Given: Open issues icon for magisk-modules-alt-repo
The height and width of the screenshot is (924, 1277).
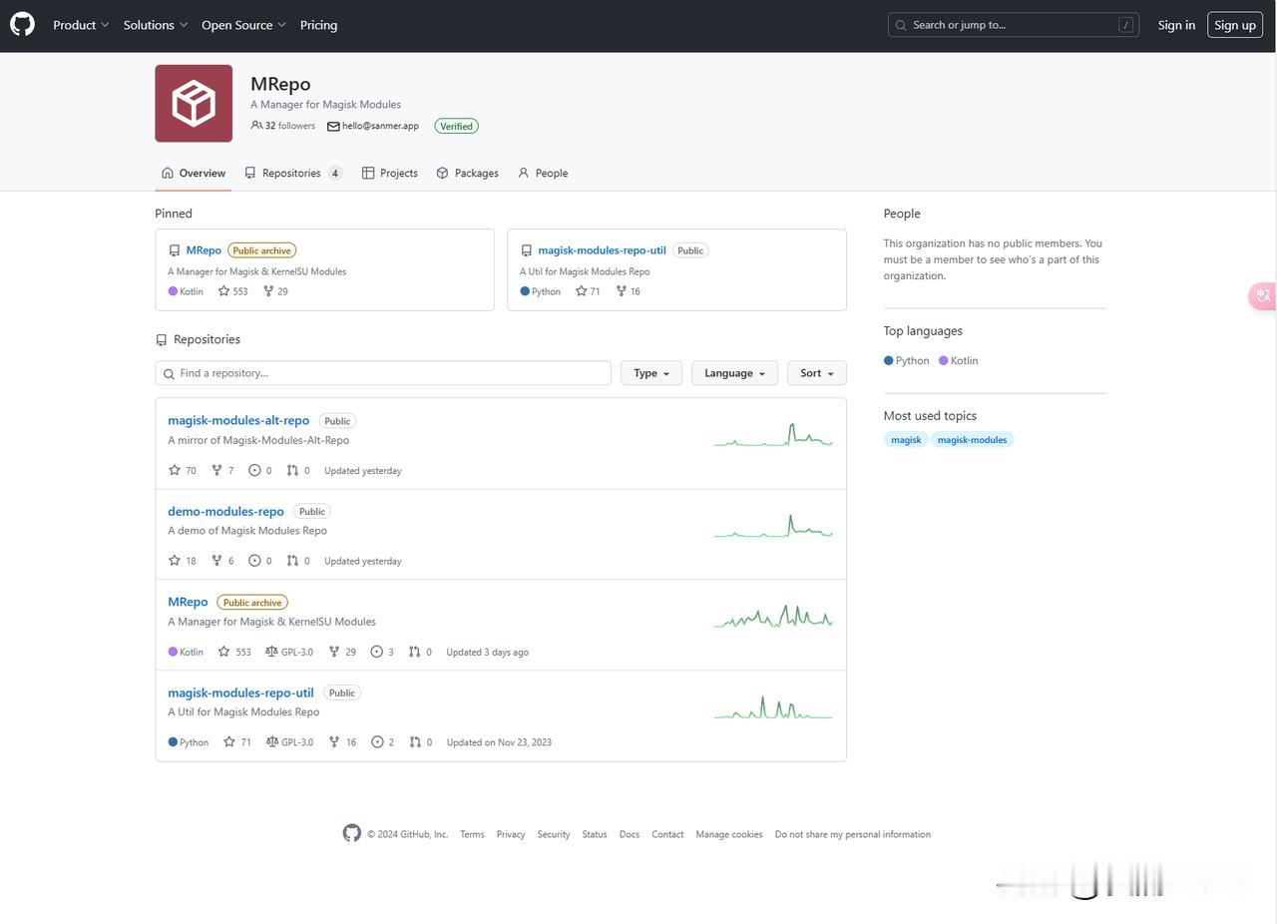Looking at the screenshot, I should click(259, 470).
